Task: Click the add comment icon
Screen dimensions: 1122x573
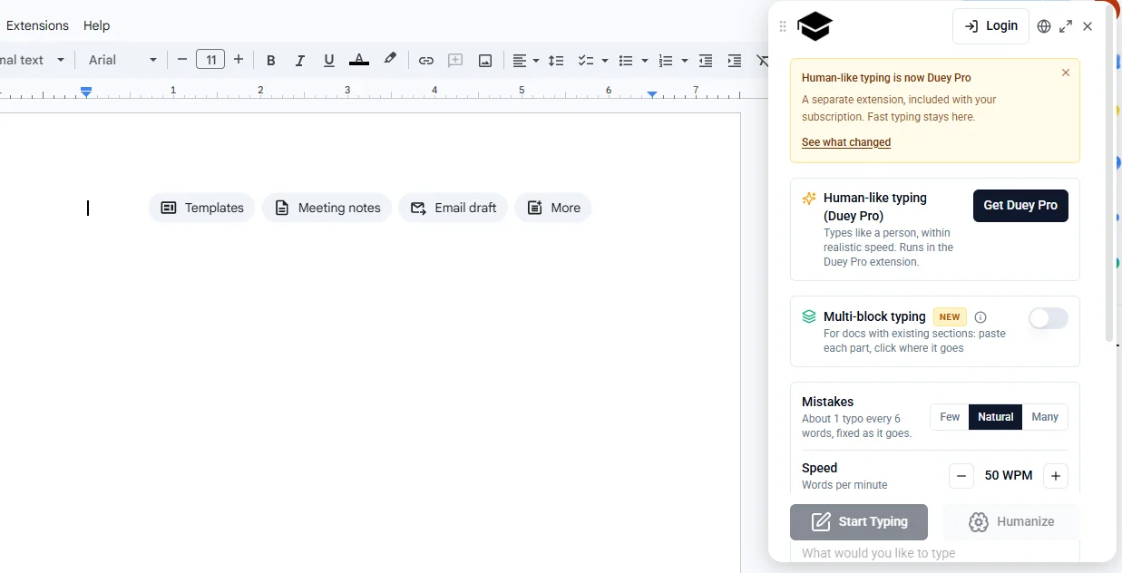Action: point(455,61)
